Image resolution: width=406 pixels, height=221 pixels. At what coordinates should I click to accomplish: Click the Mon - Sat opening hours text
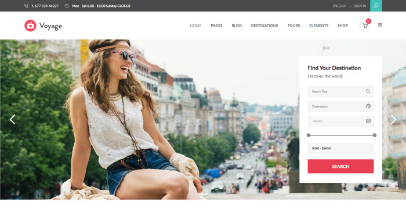coord(101,6)
